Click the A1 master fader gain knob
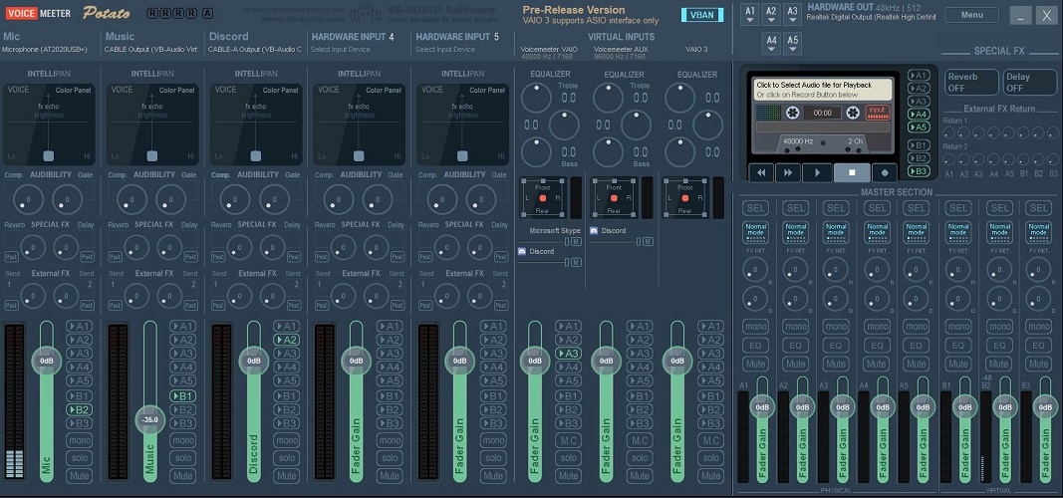The image size is (1063, 498). pyautogui.click(x=762, y=407)
